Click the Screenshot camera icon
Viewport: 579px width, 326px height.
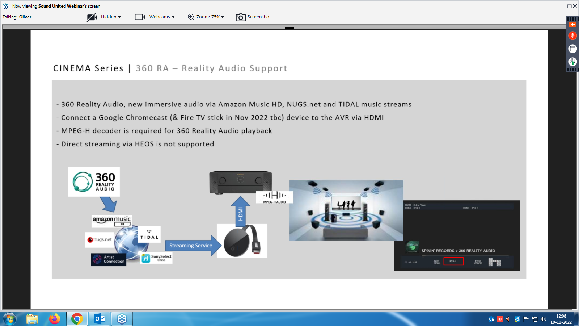[x=241, y=17]
